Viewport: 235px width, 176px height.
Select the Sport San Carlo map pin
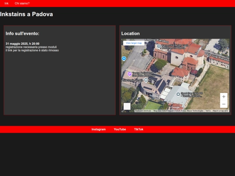[178, 94]
